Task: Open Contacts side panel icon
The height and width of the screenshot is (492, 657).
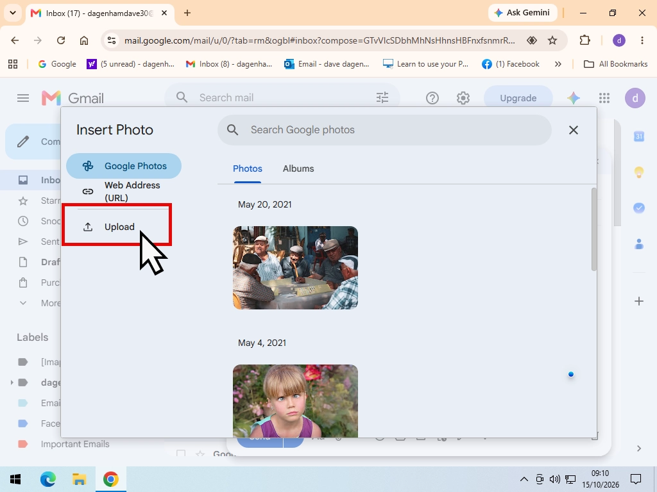Action: click(638, 244)
